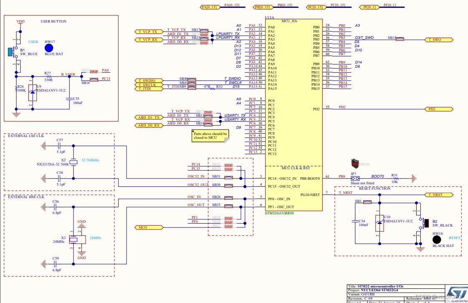Select the yellow T_SWO port tag
468x303 pixels.
[439, 40]
